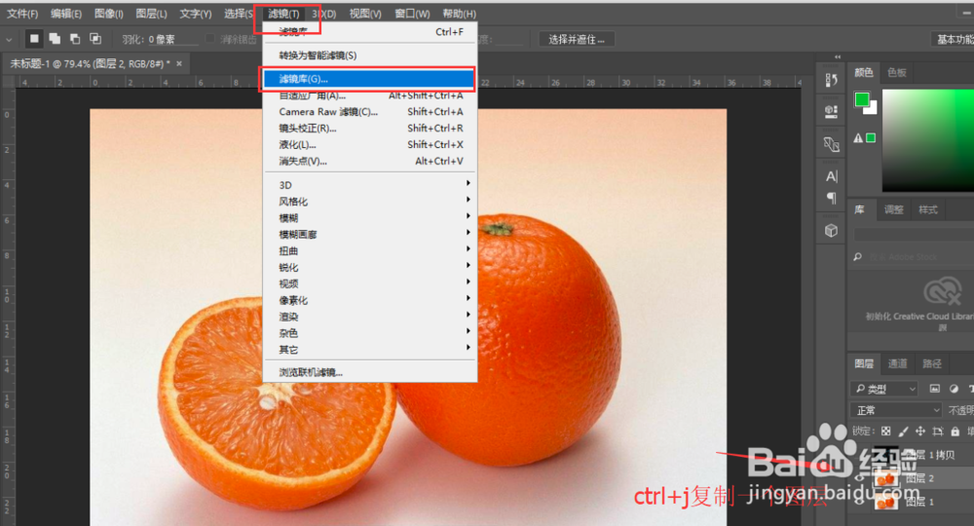Viewport: 974px width, 526px height.
Task: Open the History panel icon
Action: click(831, 80)
